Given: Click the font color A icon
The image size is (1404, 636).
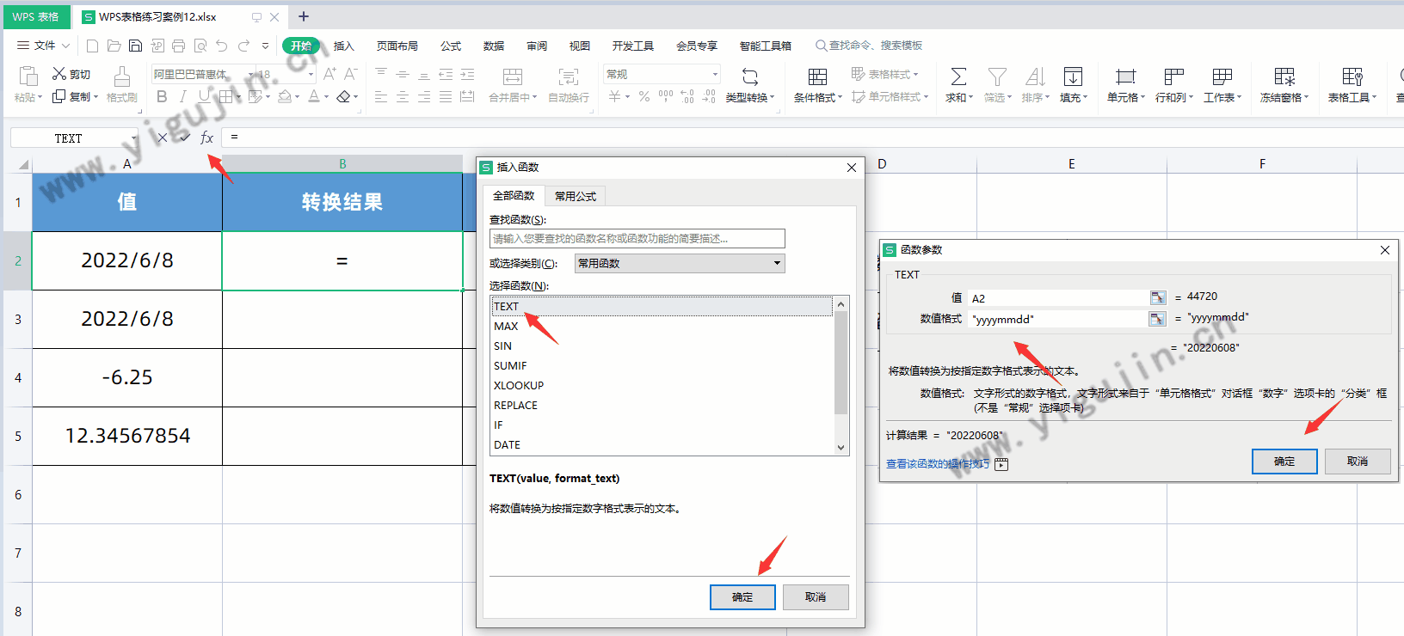Looking at the screenshot, I should tap(314, 97).
